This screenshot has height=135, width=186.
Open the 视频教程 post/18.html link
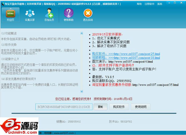click(x=126, y=58)
